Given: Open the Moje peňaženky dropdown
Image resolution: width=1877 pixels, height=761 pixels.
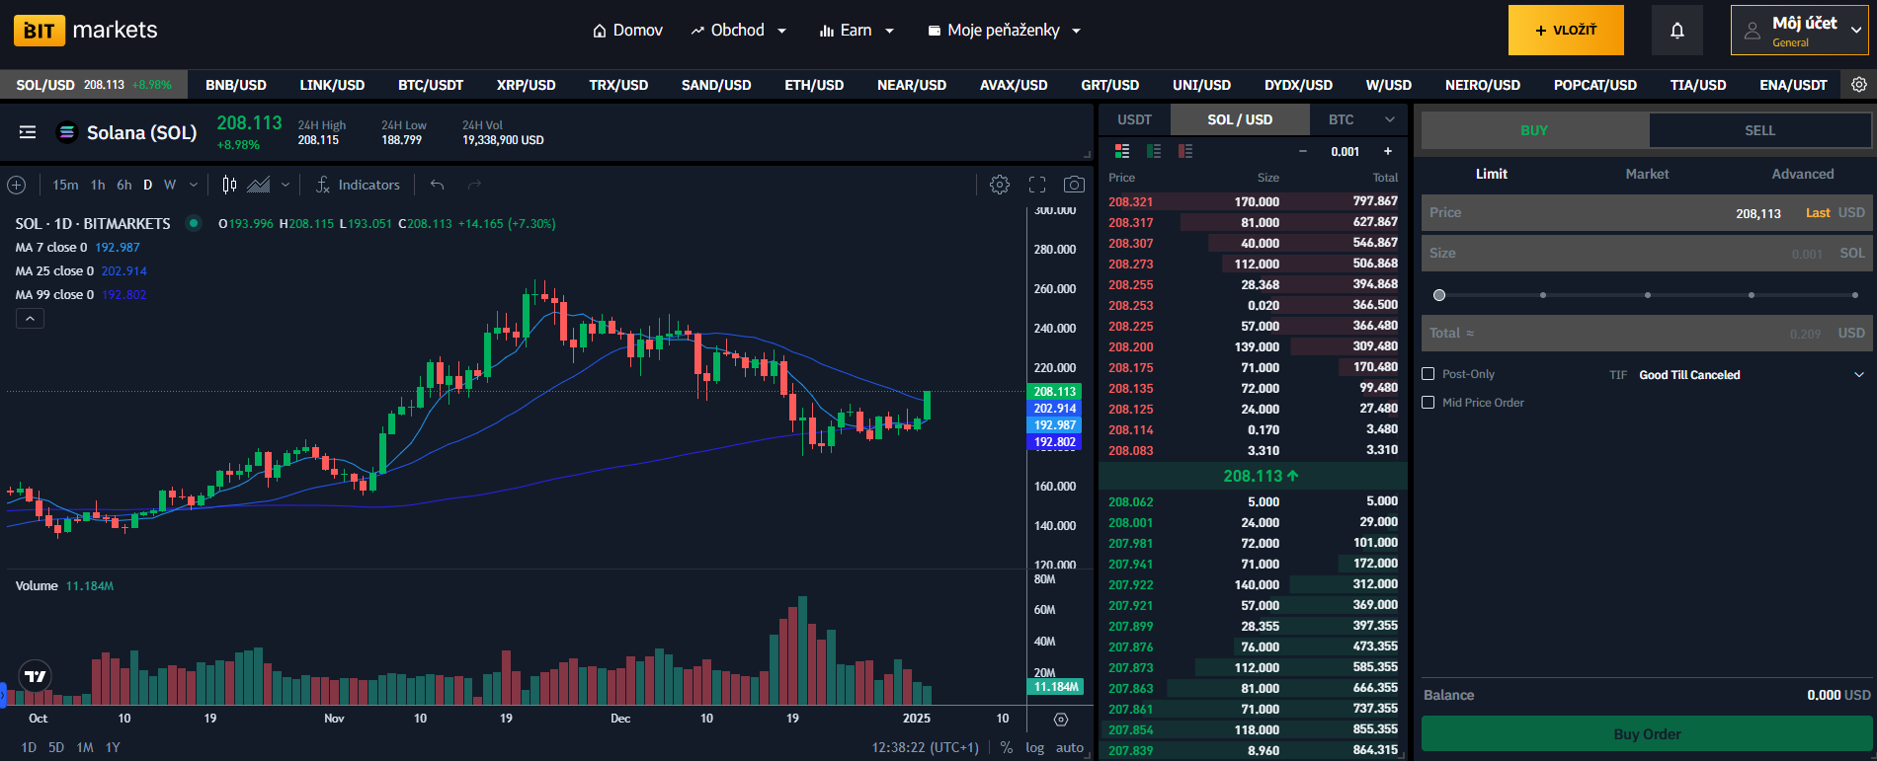Looking at the screenshot, I should 1004,31.
